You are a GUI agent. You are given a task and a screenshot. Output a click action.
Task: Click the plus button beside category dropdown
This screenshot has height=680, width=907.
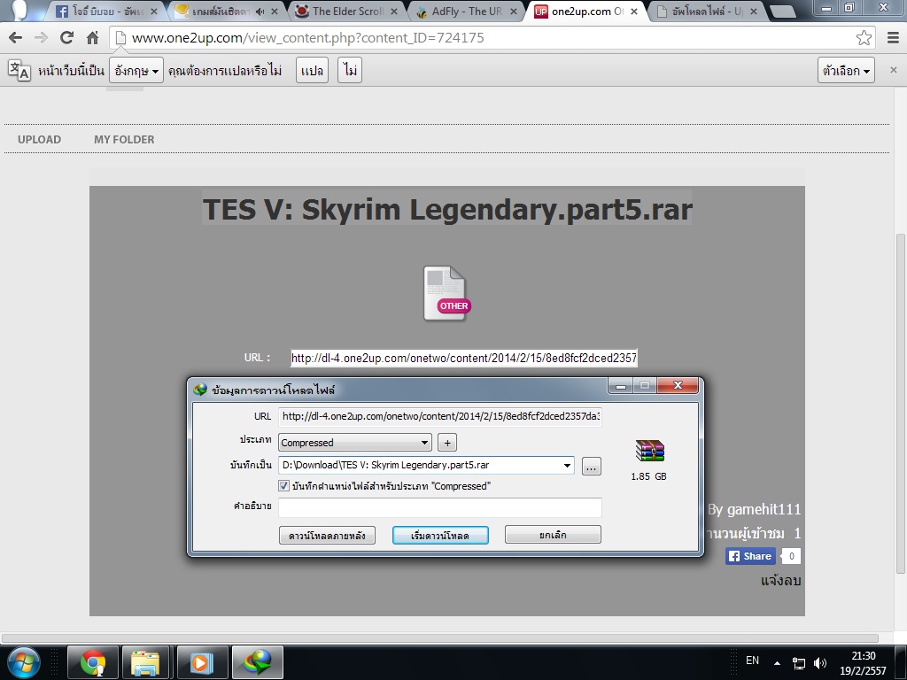tap(447, 443)
